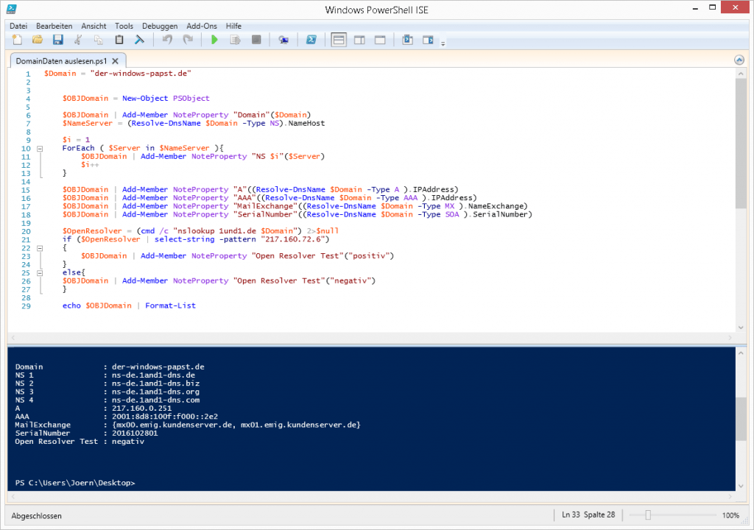
Task: Collapse the ForEach block at line 10
Action: click(40, 148)
